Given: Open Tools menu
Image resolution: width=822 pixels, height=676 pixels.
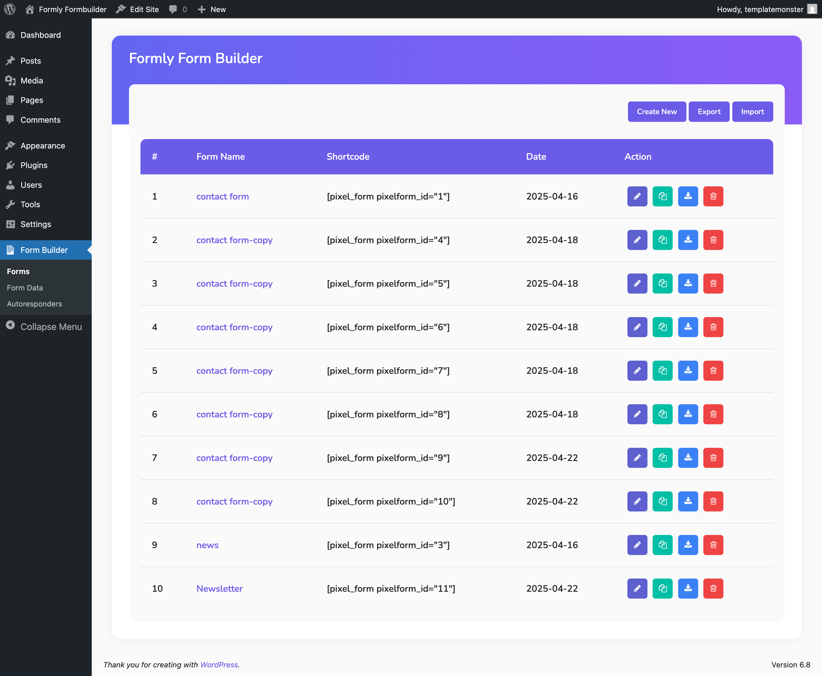Looking at the screenshot, I should [46, 204].
